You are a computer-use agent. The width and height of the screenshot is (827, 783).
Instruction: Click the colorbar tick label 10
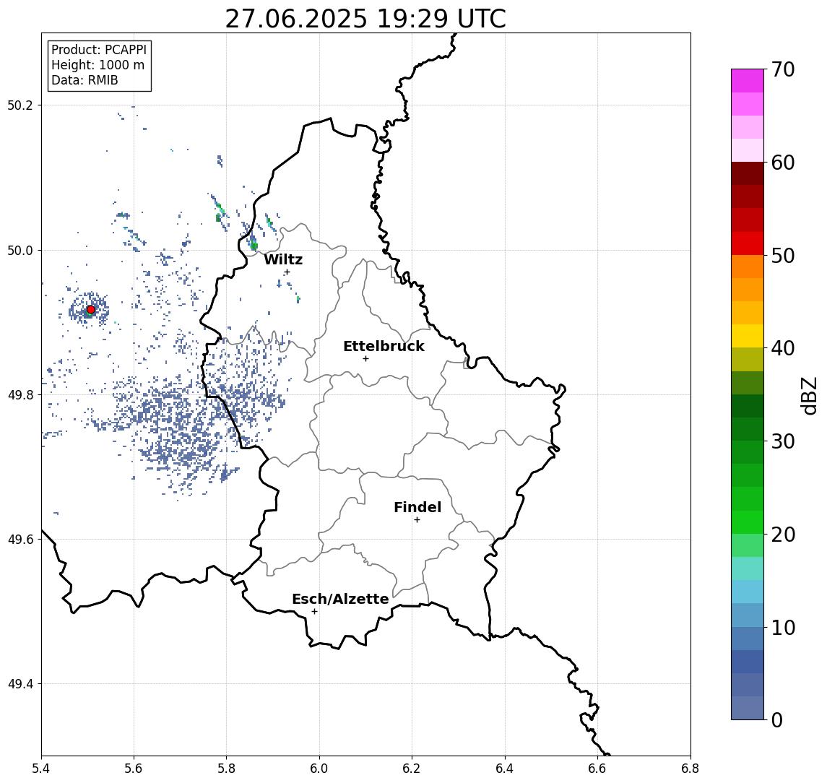[783, 627]
